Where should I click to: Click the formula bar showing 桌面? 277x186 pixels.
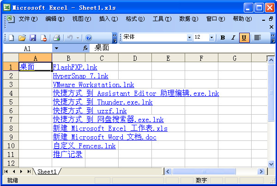[x=182, y=48]
